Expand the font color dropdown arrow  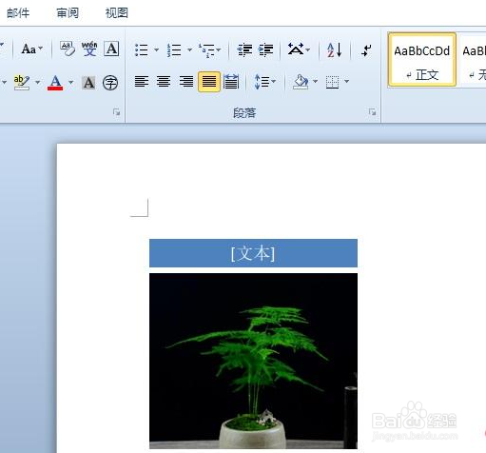70,83
